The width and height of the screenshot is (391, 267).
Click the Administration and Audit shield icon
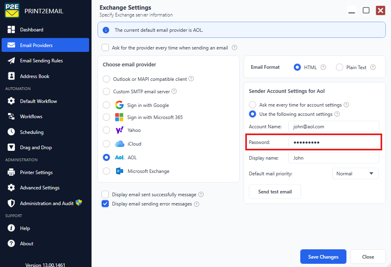pos(11,203)
